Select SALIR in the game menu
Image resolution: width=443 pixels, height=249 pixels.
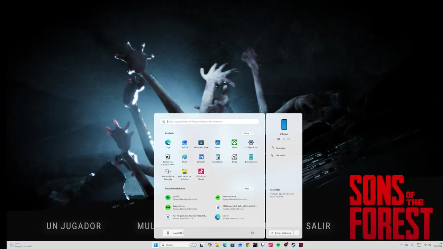(318, 226)
